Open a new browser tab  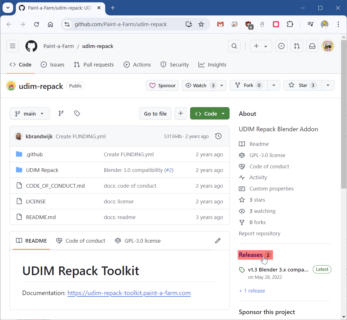113,8
